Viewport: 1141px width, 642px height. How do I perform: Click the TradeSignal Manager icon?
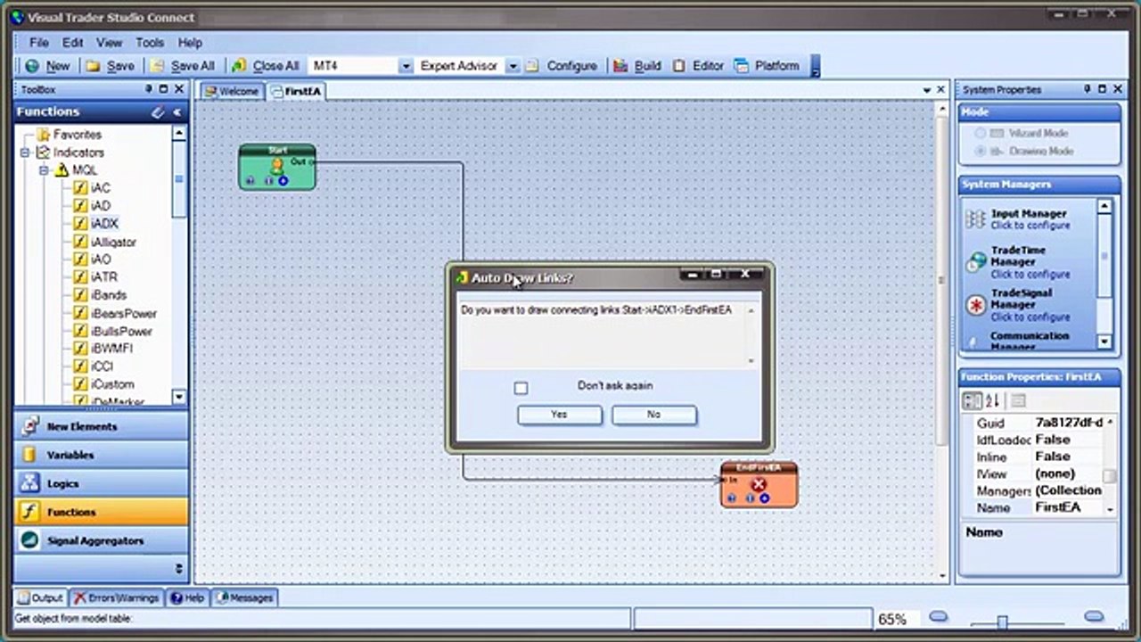(977, 305)
